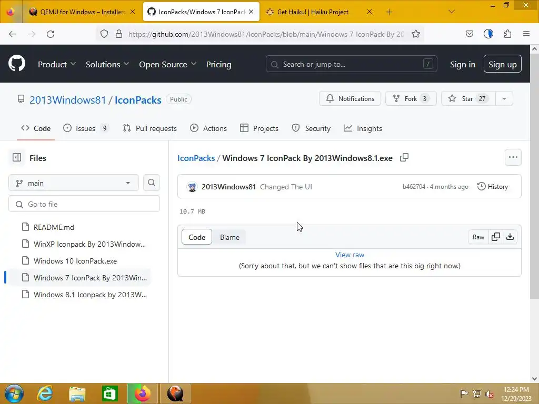Open Windows 10 IconPack.exe file
This screenshot has width=539, height=404.
coord(75,261)
